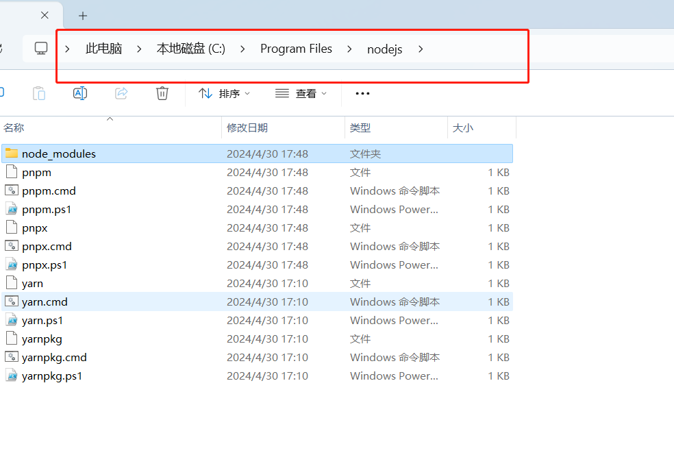Image resolution: width=674 pixels, height=455 pixels.
Task: Go to 此电脑 breadcrumb
Action: tap(103, 49)
